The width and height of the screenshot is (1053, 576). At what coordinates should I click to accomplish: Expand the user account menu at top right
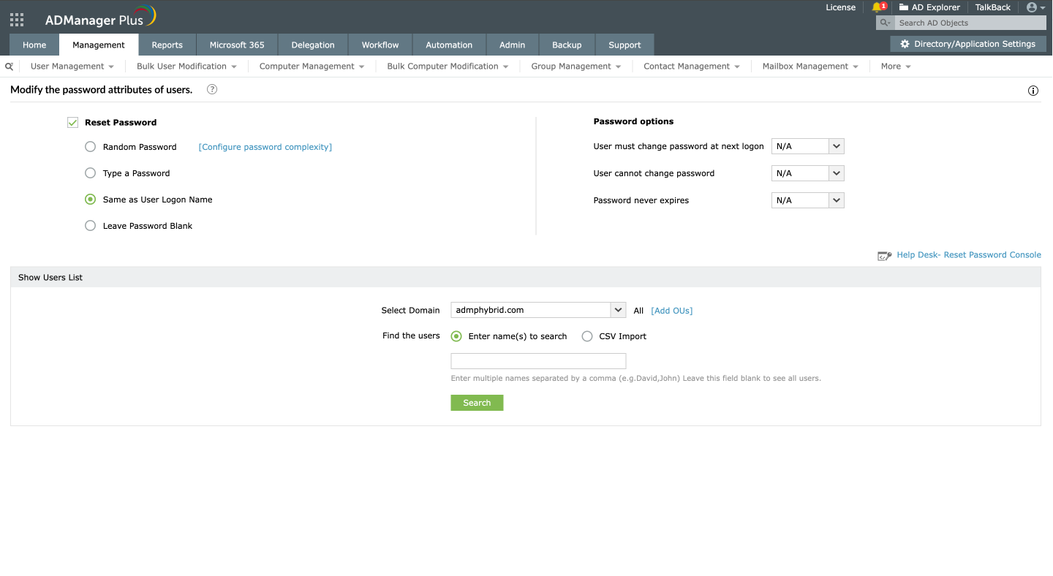click(1033, 7)
